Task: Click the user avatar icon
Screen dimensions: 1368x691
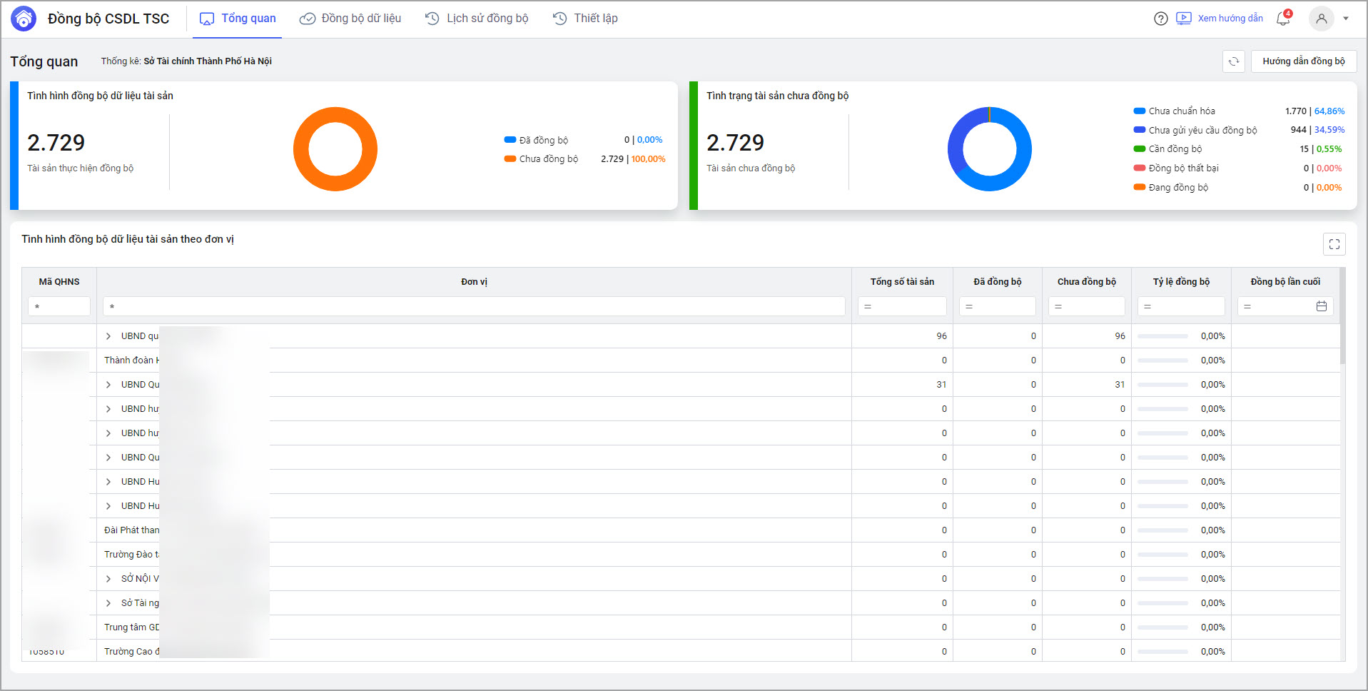Action: tap(1321, 19)
